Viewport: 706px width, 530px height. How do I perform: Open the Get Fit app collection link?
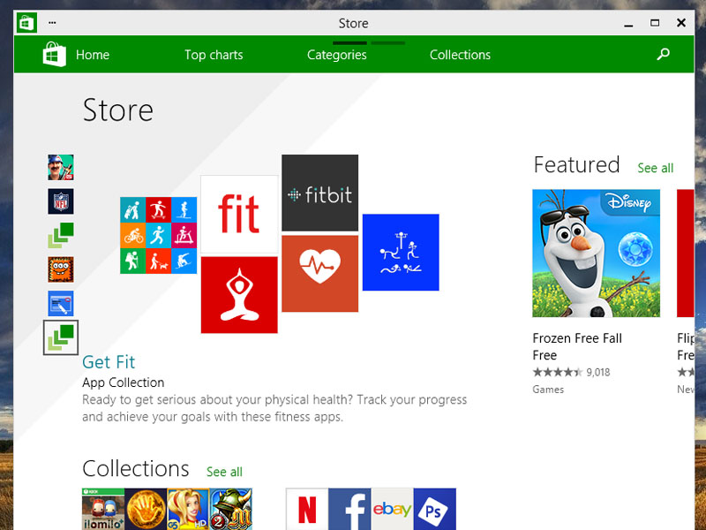[109, 362]
